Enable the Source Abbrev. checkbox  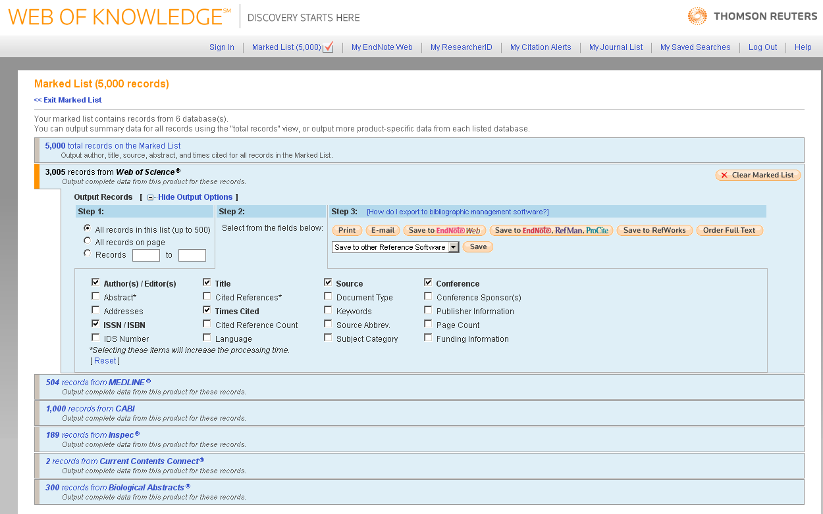pyautogui.click(x=328, y=323)
